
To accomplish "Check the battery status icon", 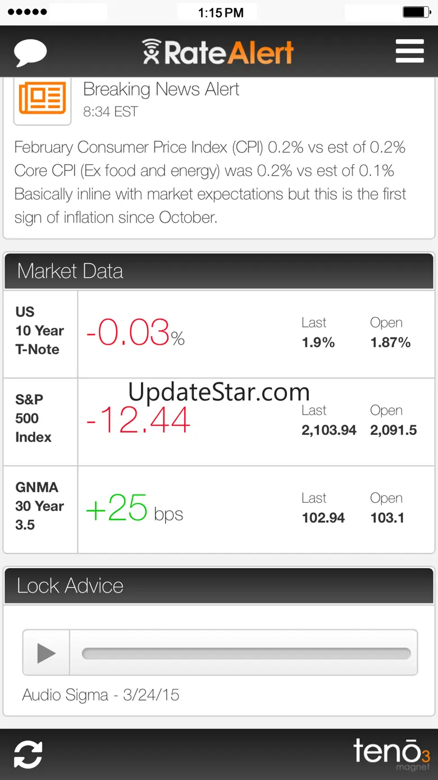I will [x=416, y=12].
